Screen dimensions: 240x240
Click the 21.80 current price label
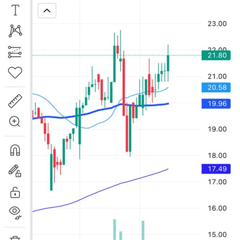pyautogui.click(x=216, y=55)
